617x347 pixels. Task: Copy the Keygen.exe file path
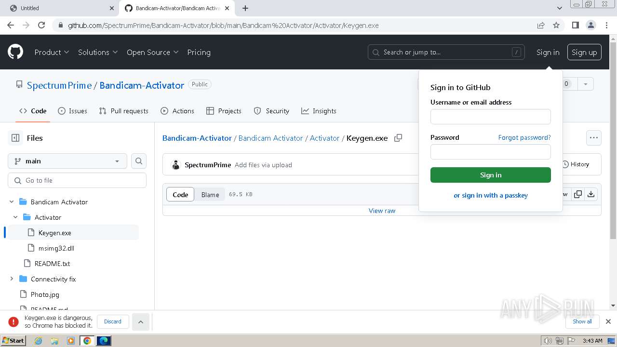[398, 138]
